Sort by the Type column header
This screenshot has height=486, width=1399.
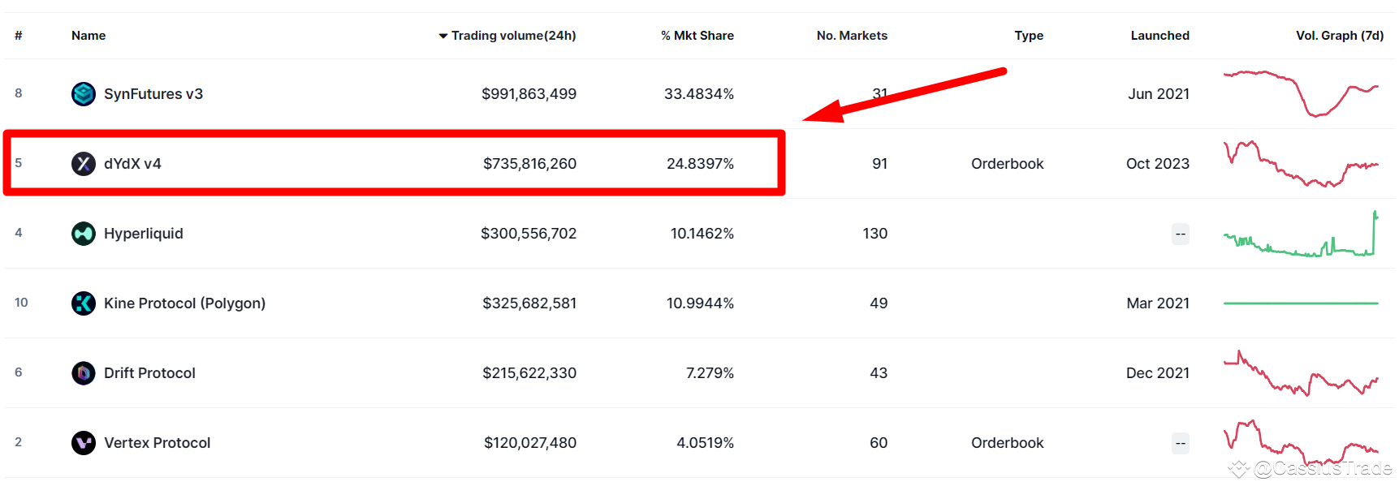point(1029,36)
